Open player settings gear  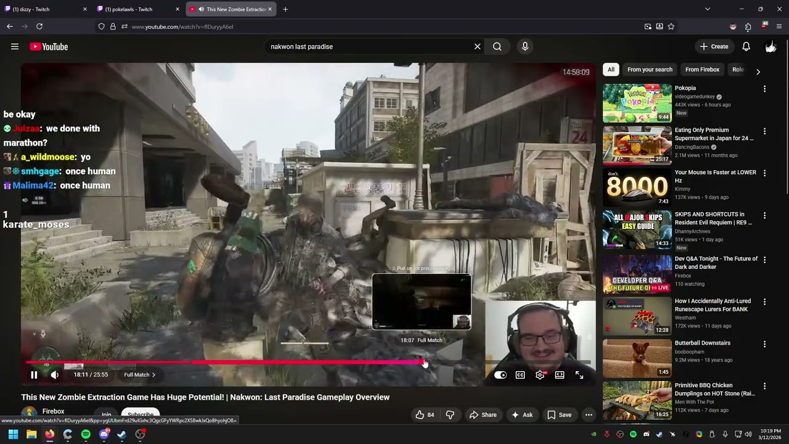[x=540, y=374]
